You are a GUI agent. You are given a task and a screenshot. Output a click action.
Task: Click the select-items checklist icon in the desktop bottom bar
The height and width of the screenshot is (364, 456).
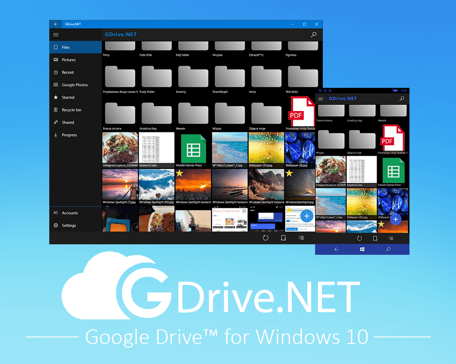301,238
